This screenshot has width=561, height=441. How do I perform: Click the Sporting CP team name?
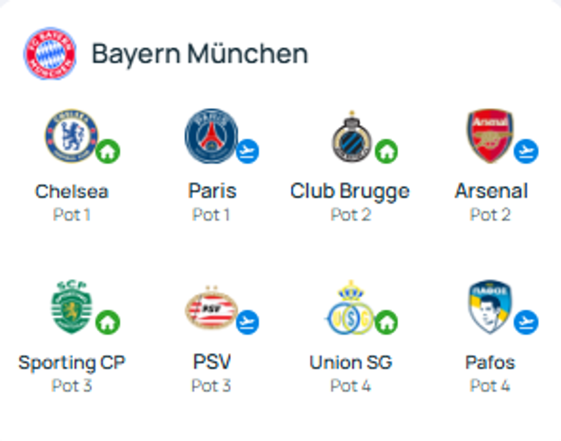point(72,362)
